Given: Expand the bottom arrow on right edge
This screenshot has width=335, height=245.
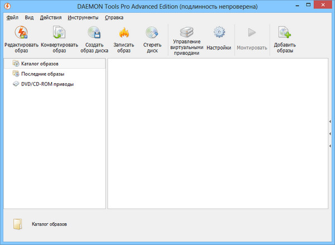Looking at the screenshot, I should click(x=331, y=146).
